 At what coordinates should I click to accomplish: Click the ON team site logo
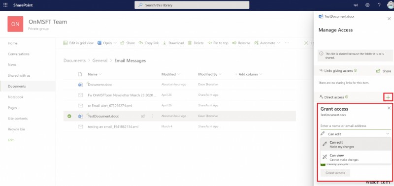(x=15, y=24)
